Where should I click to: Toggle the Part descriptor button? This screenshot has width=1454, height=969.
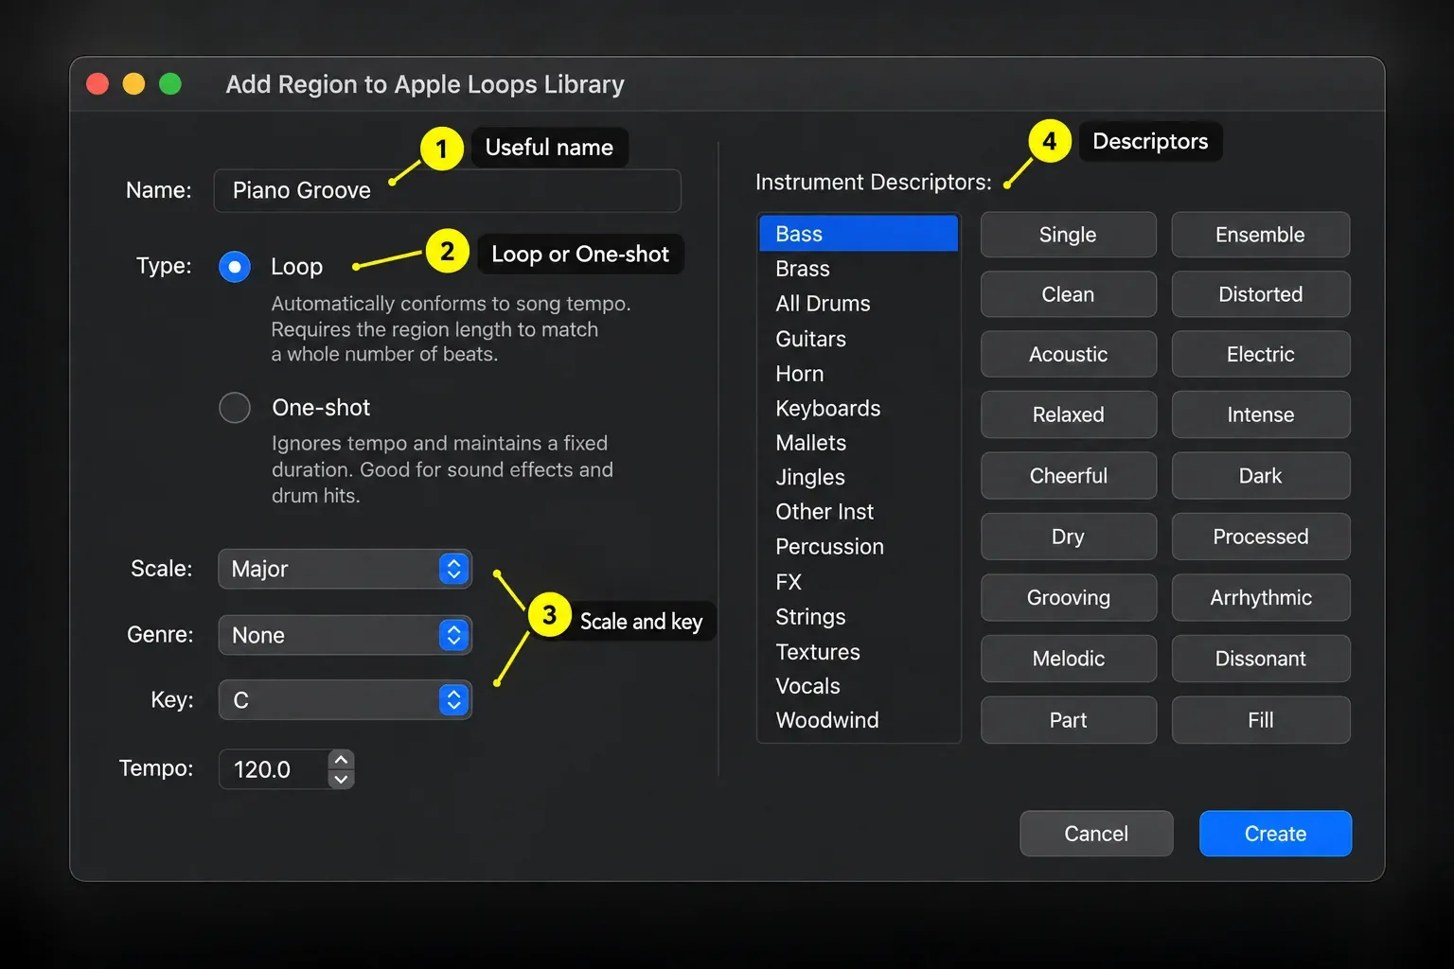1068,720
